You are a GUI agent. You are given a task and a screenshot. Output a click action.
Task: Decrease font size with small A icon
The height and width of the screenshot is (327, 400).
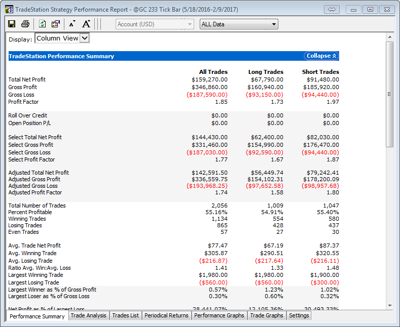[x=72, y=24]
